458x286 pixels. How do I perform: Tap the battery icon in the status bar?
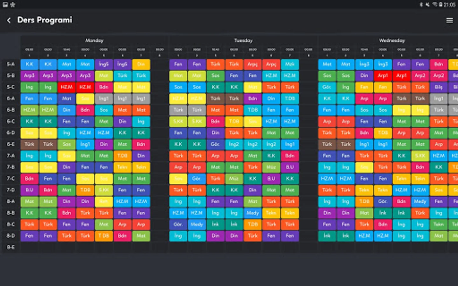pyautogui.click(x=441, y=4)
